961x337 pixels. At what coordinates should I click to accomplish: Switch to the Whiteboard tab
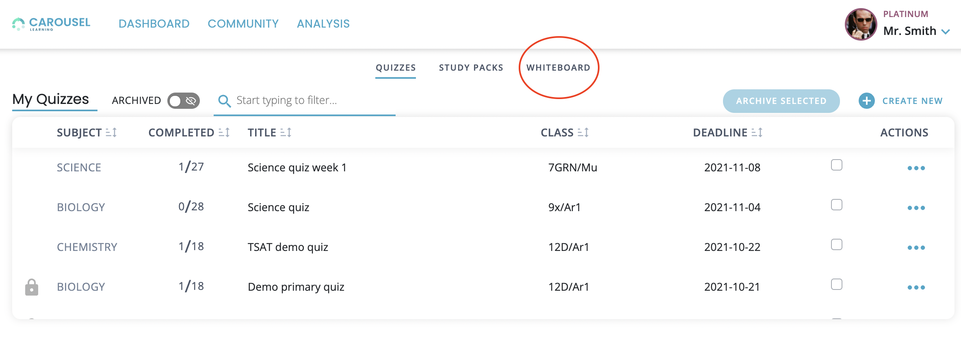click(x=558, y=68)
